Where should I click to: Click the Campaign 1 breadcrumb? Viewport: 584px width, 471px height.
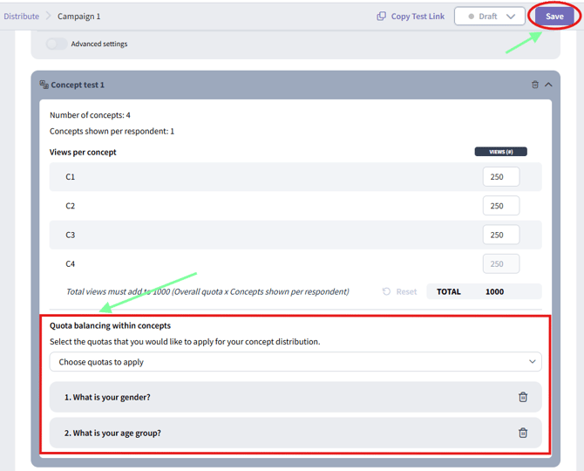point(78,17)
